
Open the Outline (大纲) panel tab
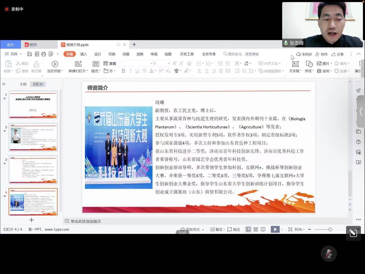23,84
